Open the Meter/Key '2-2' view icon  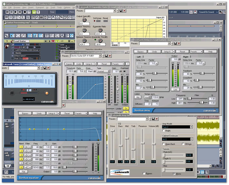pos(49,17)
